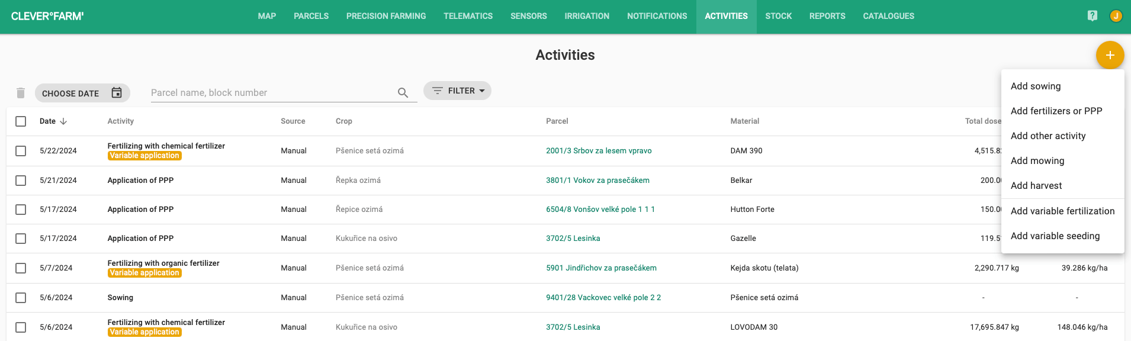Expand the Filter dropdown
Image resolution: width=1131 pixels, height=341 pixels.
(x=457, y=91)
